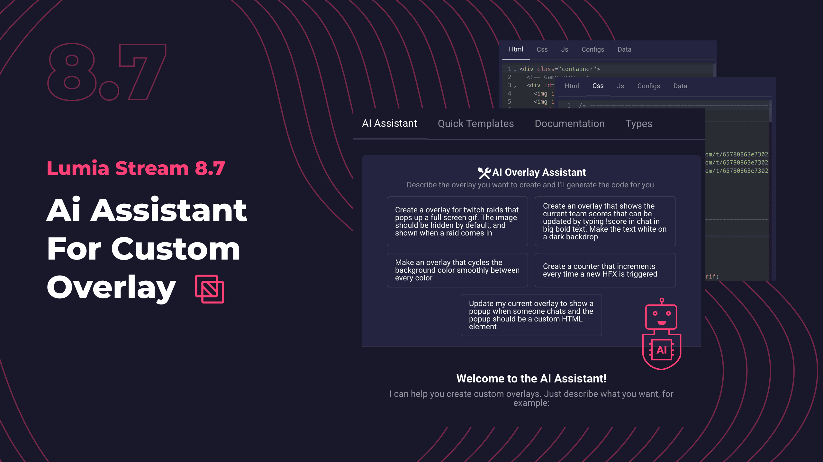Open the AI Assistant tab

tap(389, 124)
